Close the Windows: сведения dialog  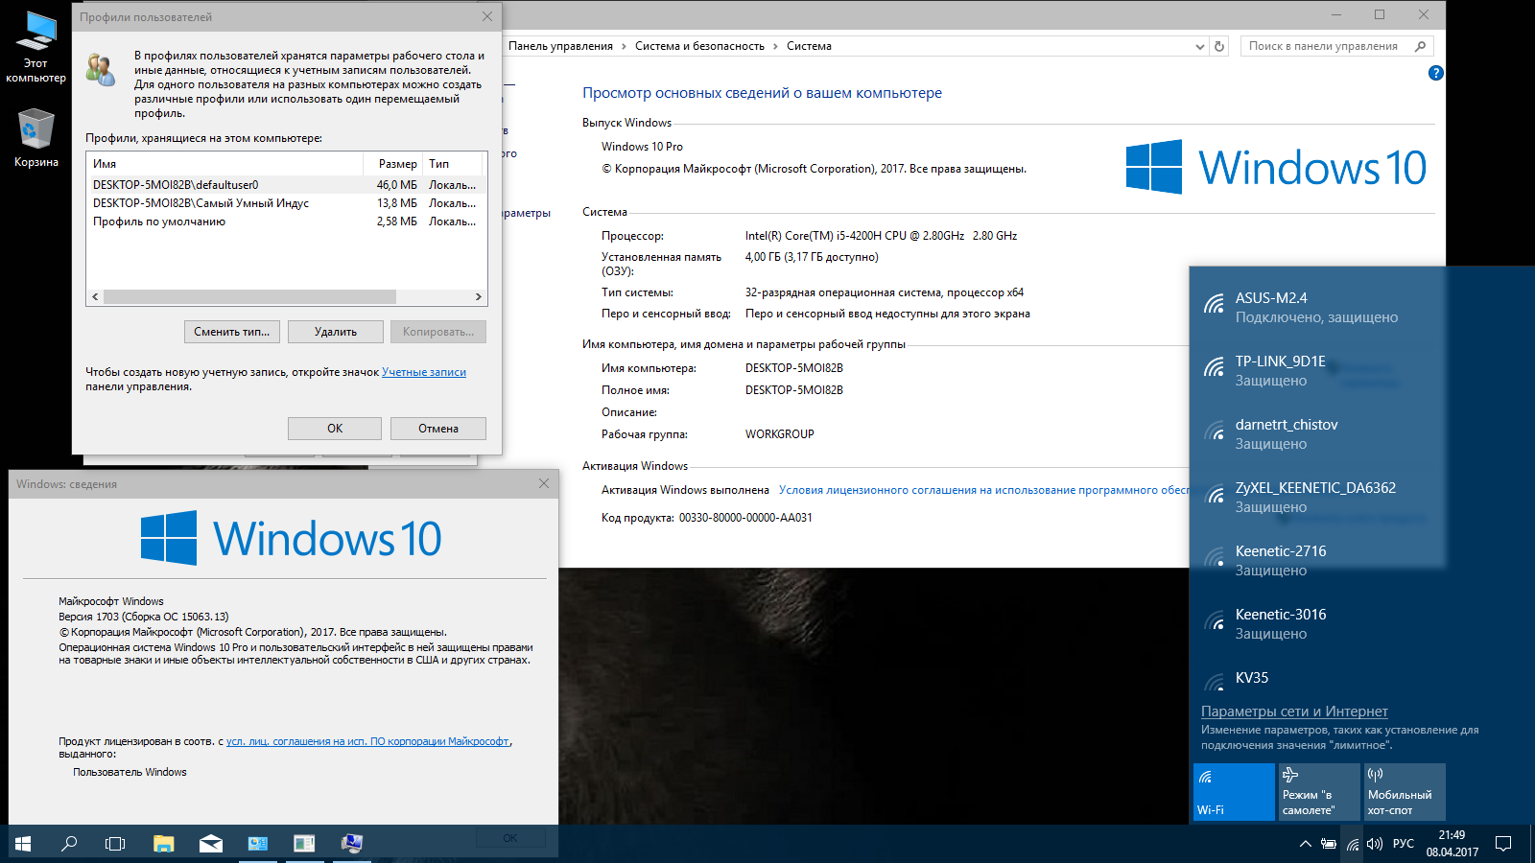pos(544,483)
